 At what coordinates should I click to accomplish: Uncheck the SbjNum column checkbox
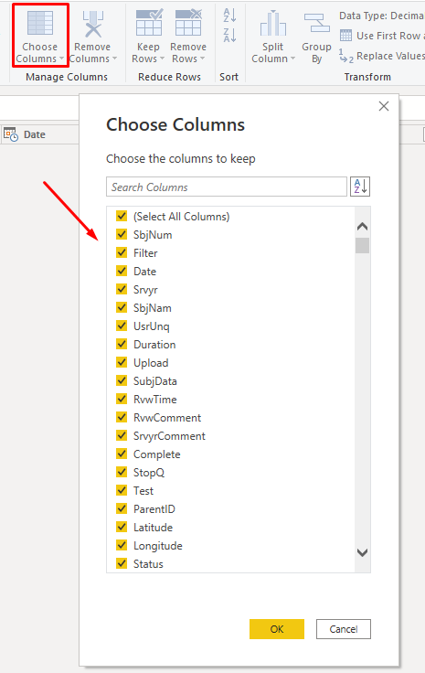click(x=122, y=234)
